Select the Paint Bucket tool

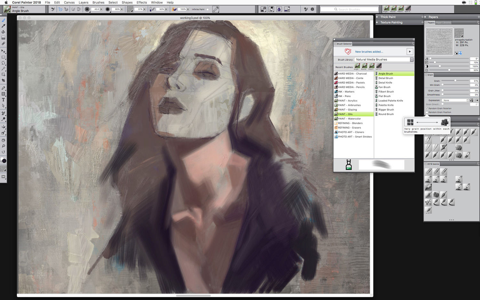pos(4,32)
